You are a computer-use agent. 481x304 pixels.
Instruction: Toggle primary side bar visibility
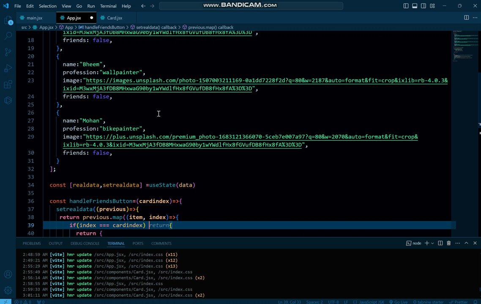(406, 6)
